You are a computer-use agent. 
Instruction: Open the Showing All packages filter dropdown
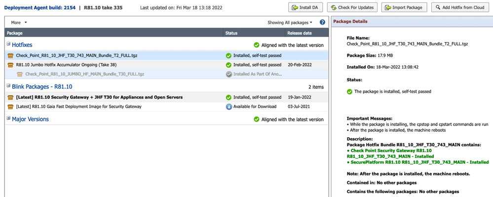(x=290, y=23)
